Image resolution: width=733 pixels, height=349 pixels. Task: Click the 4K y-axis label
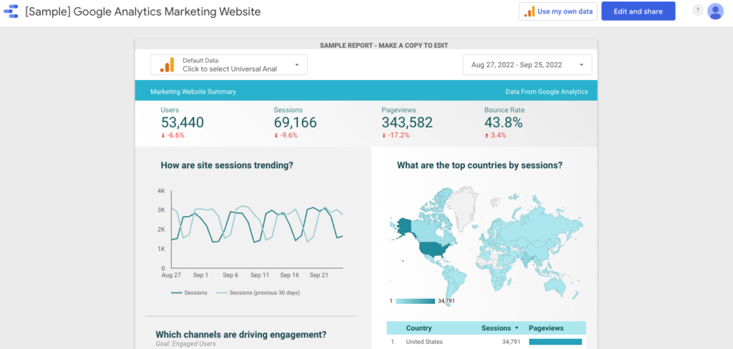click(x=161, y=191)
